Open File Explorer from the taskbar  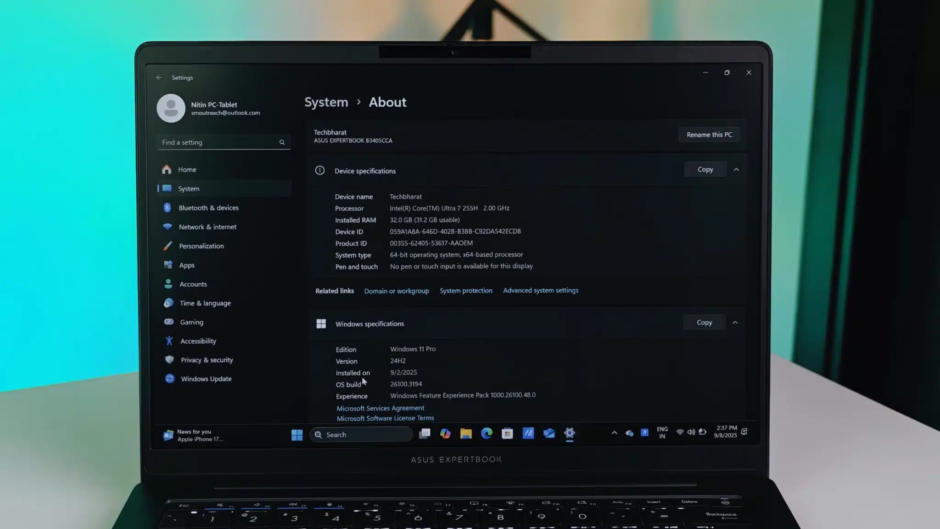[465, 433]
